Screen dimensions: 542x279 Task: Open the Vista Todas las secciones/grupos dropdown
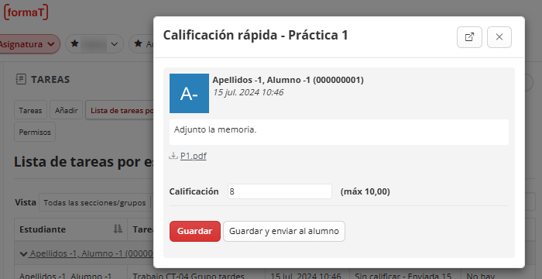95,202
